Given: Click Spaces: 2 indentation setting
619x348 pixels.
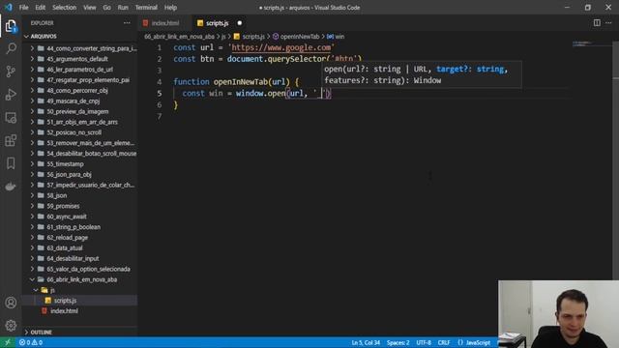Looking at the screenshot, I should pyautogui.click(x=398, y=342).
